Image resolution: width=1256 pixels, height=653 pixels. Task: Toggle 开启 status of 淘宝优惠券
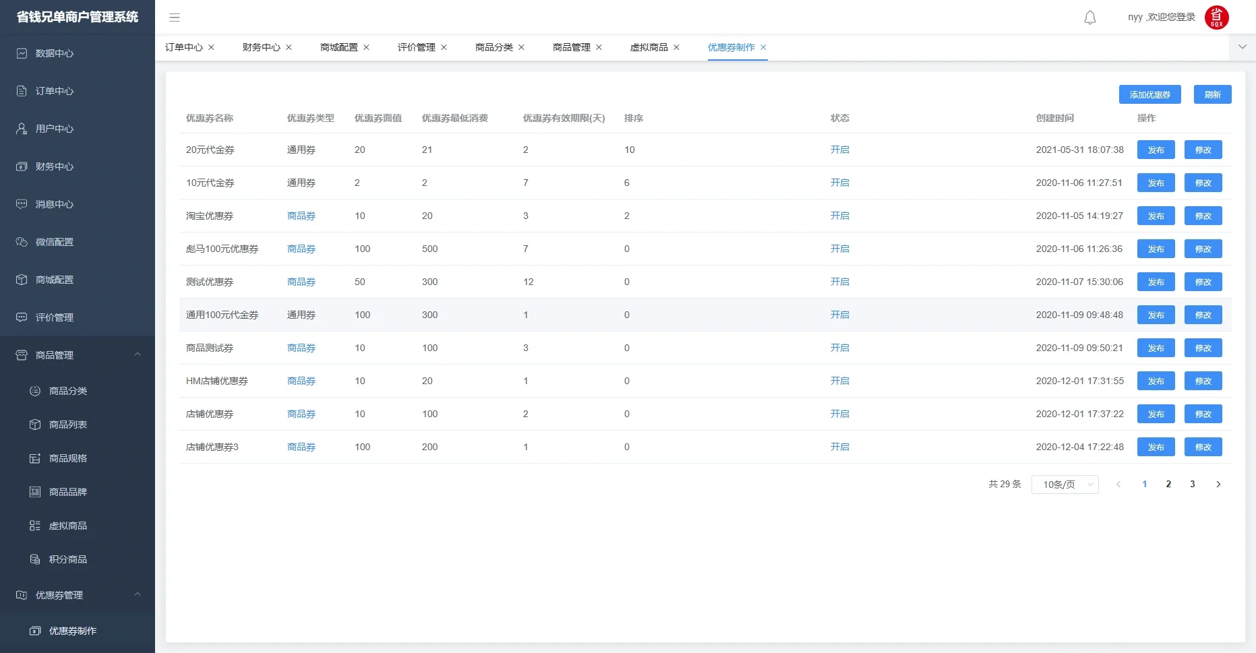pyautogui.click(x=840, y=216)
